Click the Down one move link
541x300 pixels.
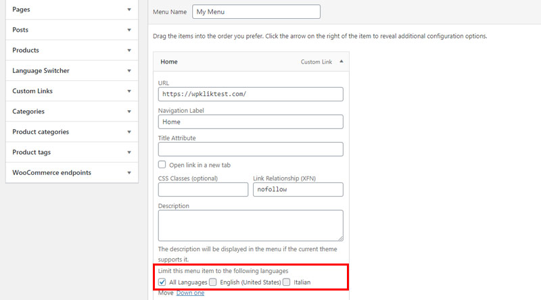(190, 293)
